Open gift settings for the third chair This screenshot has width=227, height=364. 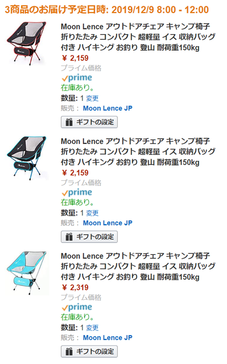(x=89, y=351)
